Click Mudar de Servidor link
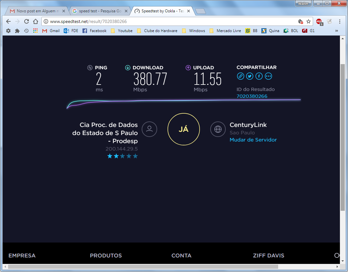 pos(253,140)
